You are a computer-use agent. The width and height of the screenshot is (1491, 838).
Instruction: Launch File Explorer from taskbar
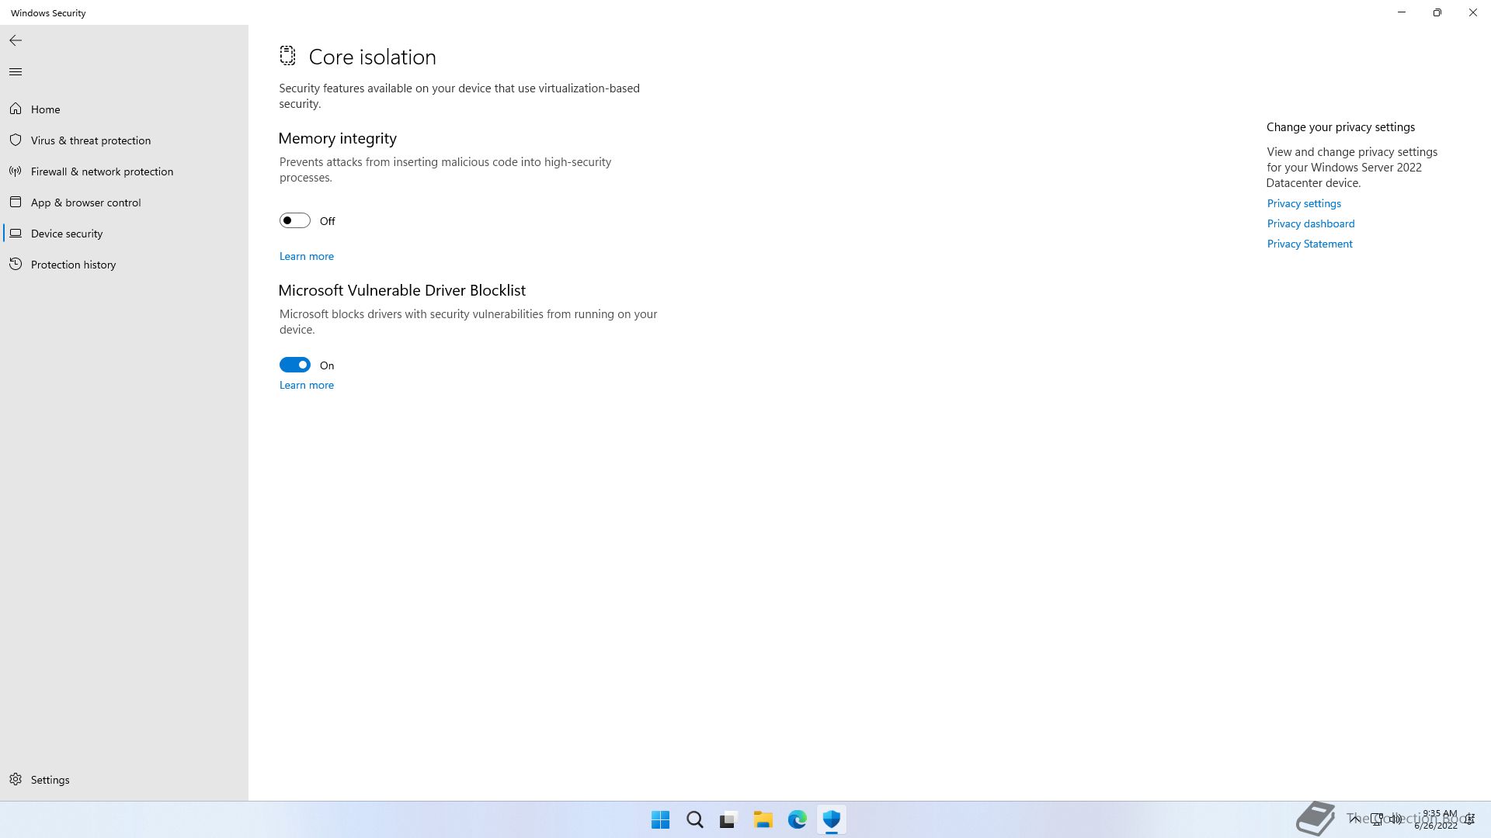pyautogui.click(x=763, y=819)
